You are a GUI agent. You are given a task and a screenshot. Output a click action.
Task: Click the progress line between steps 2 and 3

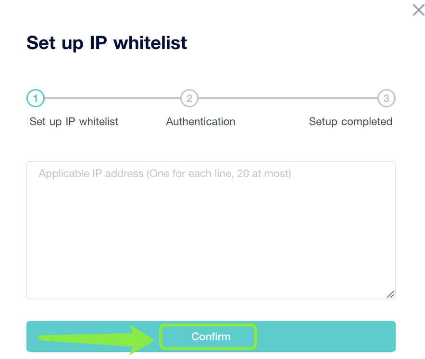coord(287,99)
